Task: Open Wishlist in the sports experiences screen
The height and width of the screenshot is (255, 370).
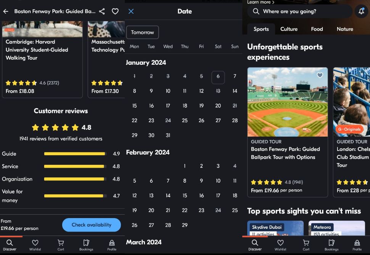Action: (x=280, y=245)
